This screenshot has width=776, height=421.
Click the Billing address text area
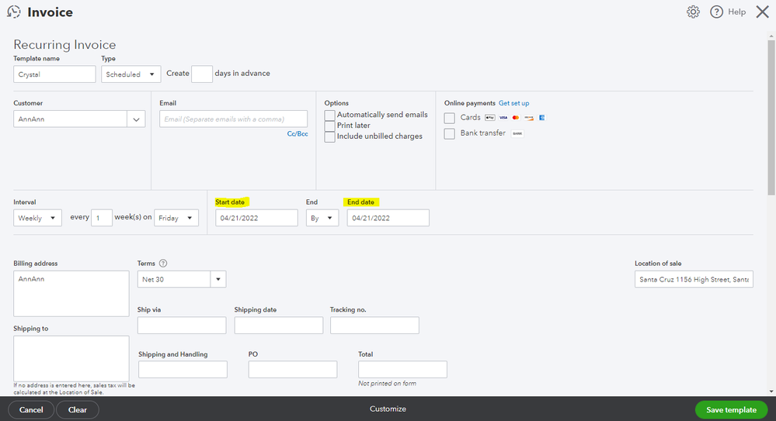[x=71, y=294]
